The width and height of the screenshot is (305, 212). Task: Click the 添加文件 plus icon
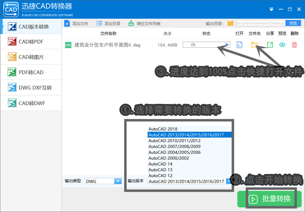coord(67,24)
